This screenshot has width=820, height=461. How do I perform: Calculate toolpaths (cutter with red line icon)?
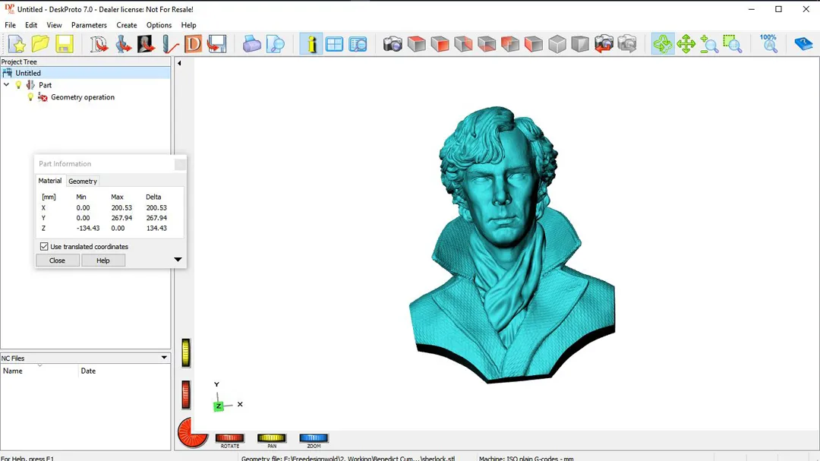click(x=169, y=44)
